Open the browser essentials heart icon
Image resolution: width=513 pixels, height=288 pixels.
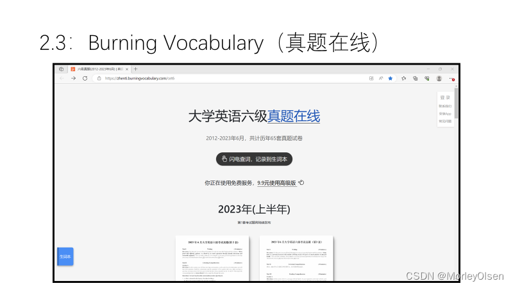[x=427, y=78]
